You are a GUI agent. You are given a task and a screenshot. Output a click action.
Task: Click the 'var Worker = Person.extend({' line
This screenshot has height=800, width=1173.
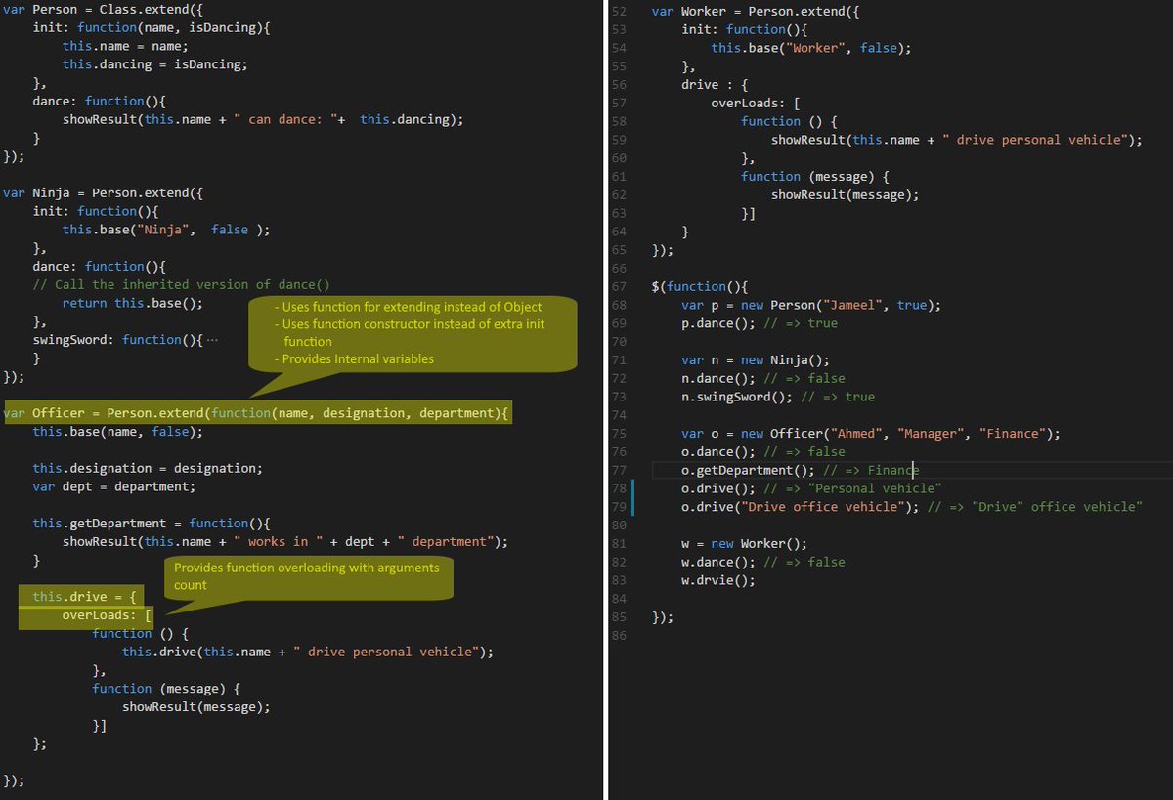click(x=754, y=11)
